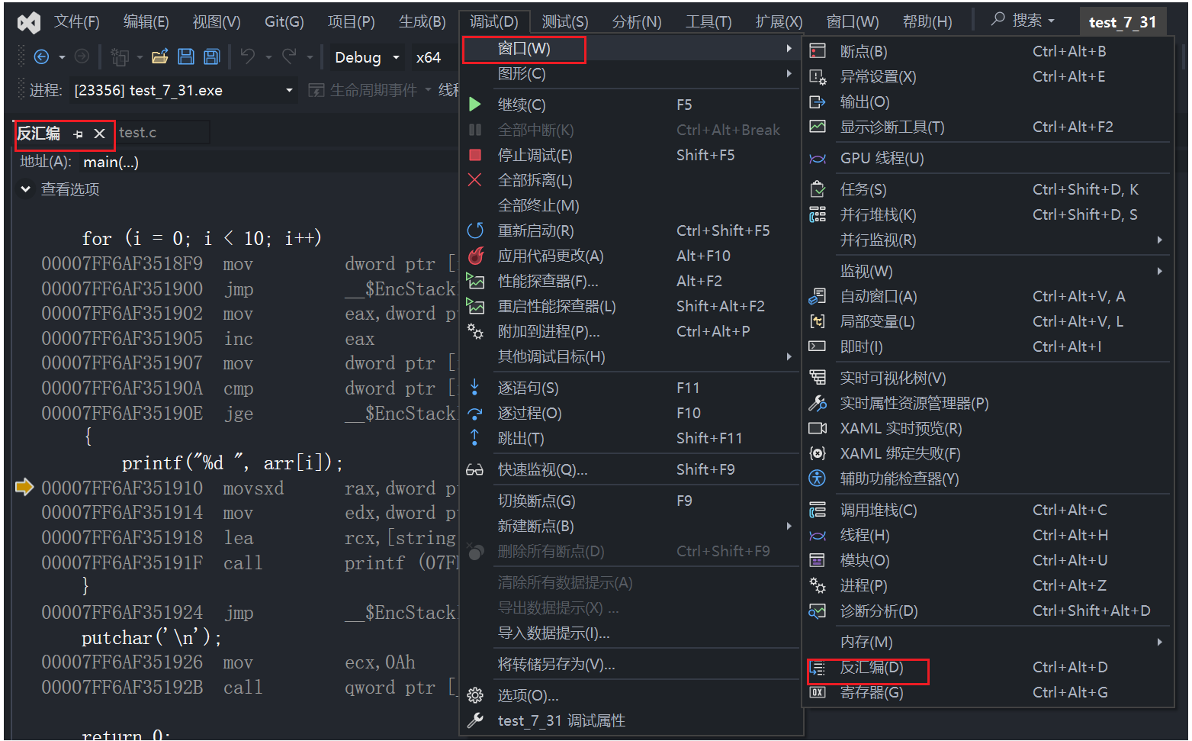
Task: Open test_7_31 调试属性 wrench entry
Action: point(631,720)
